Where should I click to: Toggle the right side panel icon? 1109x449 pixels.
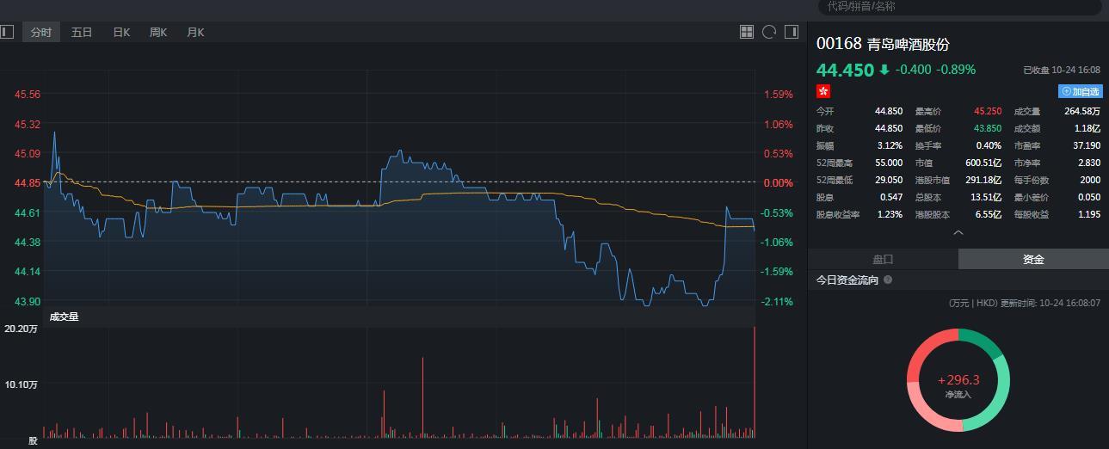[792, 33]
